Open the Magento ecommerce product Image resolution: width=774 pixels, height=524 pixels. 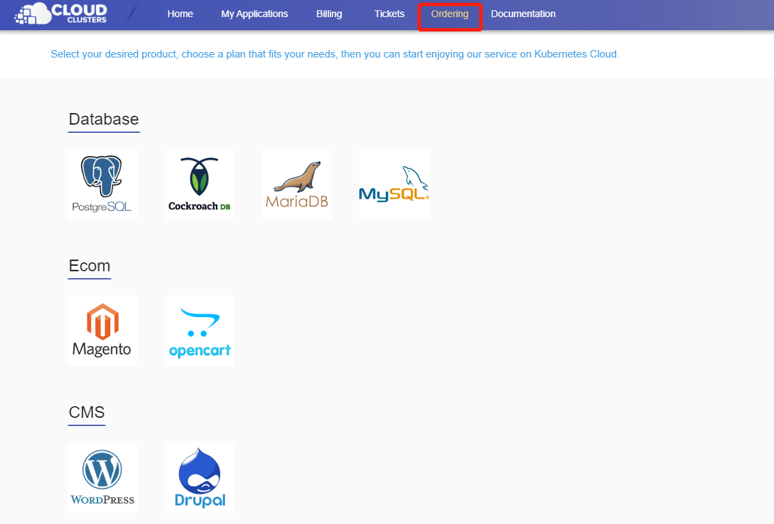pos(102,330)
